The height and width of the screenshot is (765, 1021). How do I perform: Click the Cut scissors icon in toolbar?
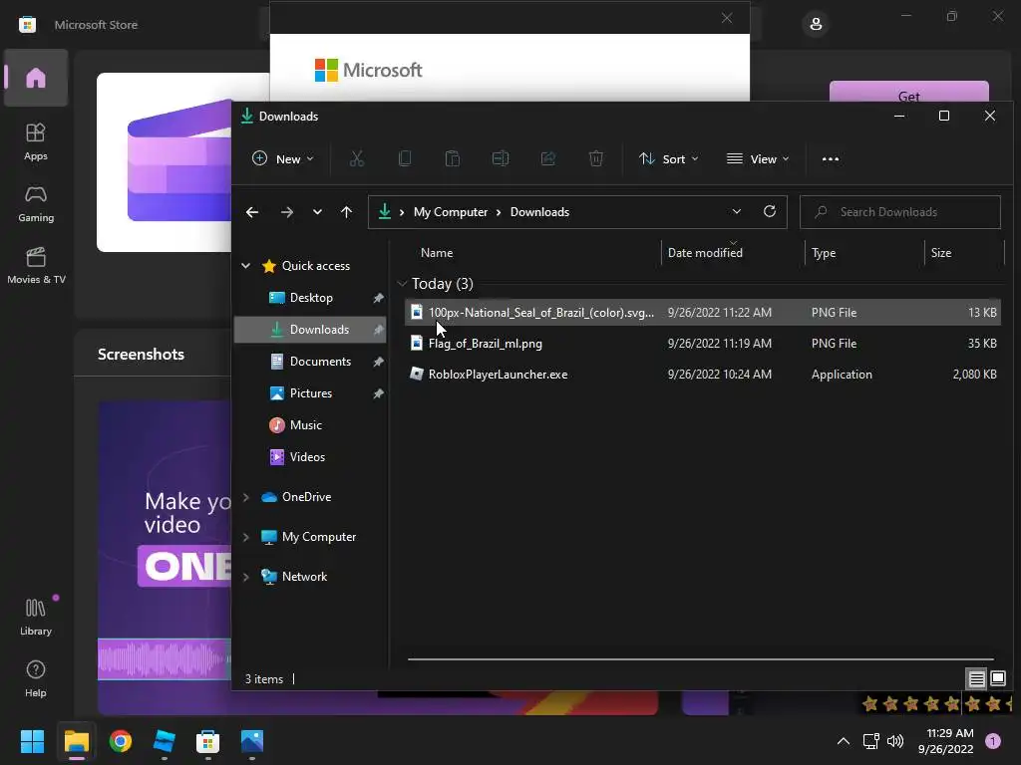click(356, 158)
